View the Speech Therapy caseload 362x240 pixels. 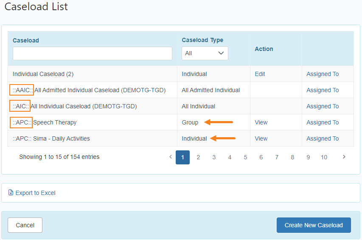point(261,122)
